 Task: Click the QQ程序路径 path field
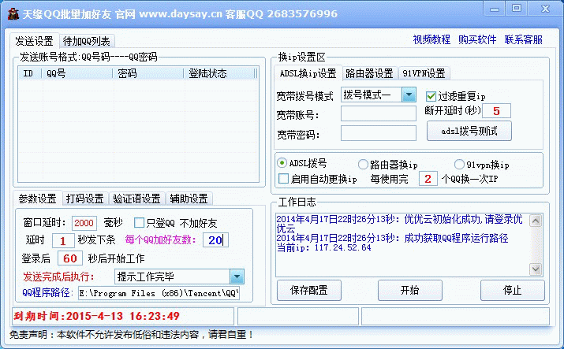click(159, 293)
